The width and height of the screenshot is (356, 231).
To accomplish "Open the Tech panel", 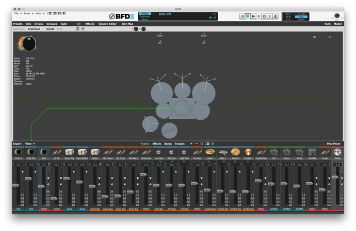I will (327, 24).
